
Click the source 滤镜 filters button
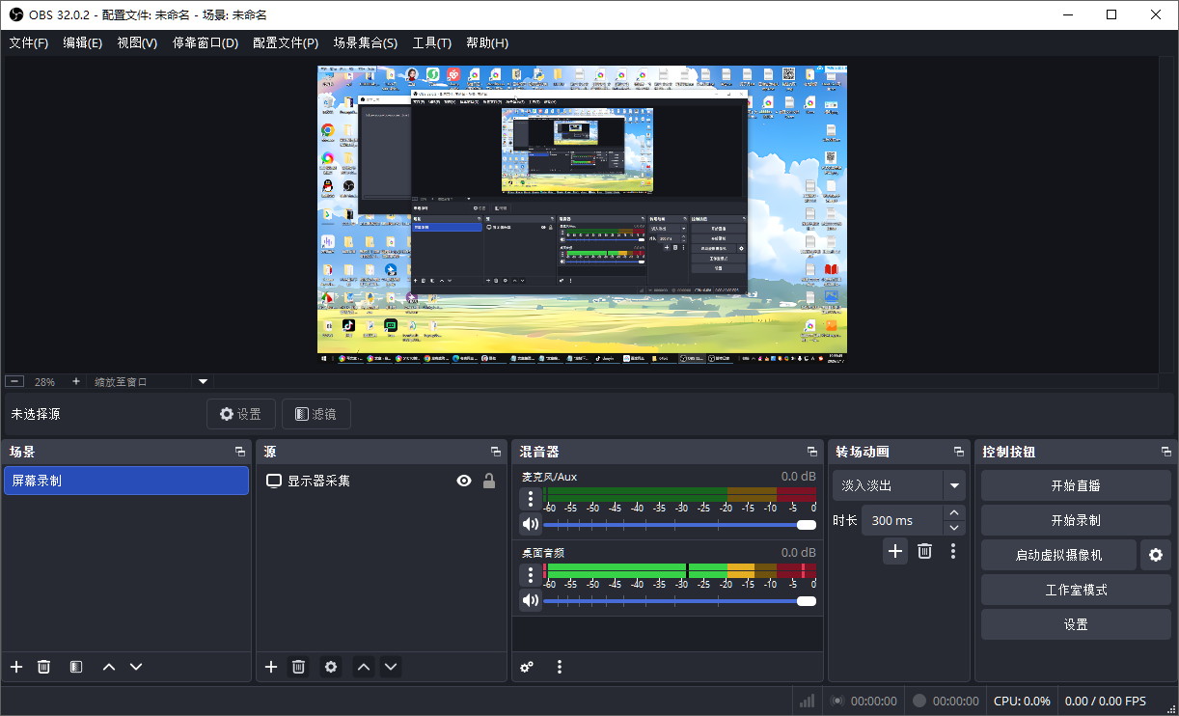point(316,414)
